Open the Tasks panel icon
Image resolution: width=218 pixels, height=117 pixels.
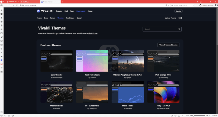tap(2, 49)
